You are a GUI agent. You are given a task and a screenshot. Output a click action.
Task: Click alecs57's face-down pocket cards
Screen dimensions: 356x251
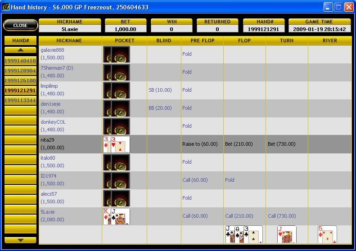[x=117, y=198]
